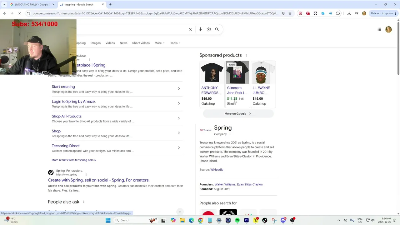Start voice search with microphone icon
Screen dimensions: 400x225
click(200, 29)
